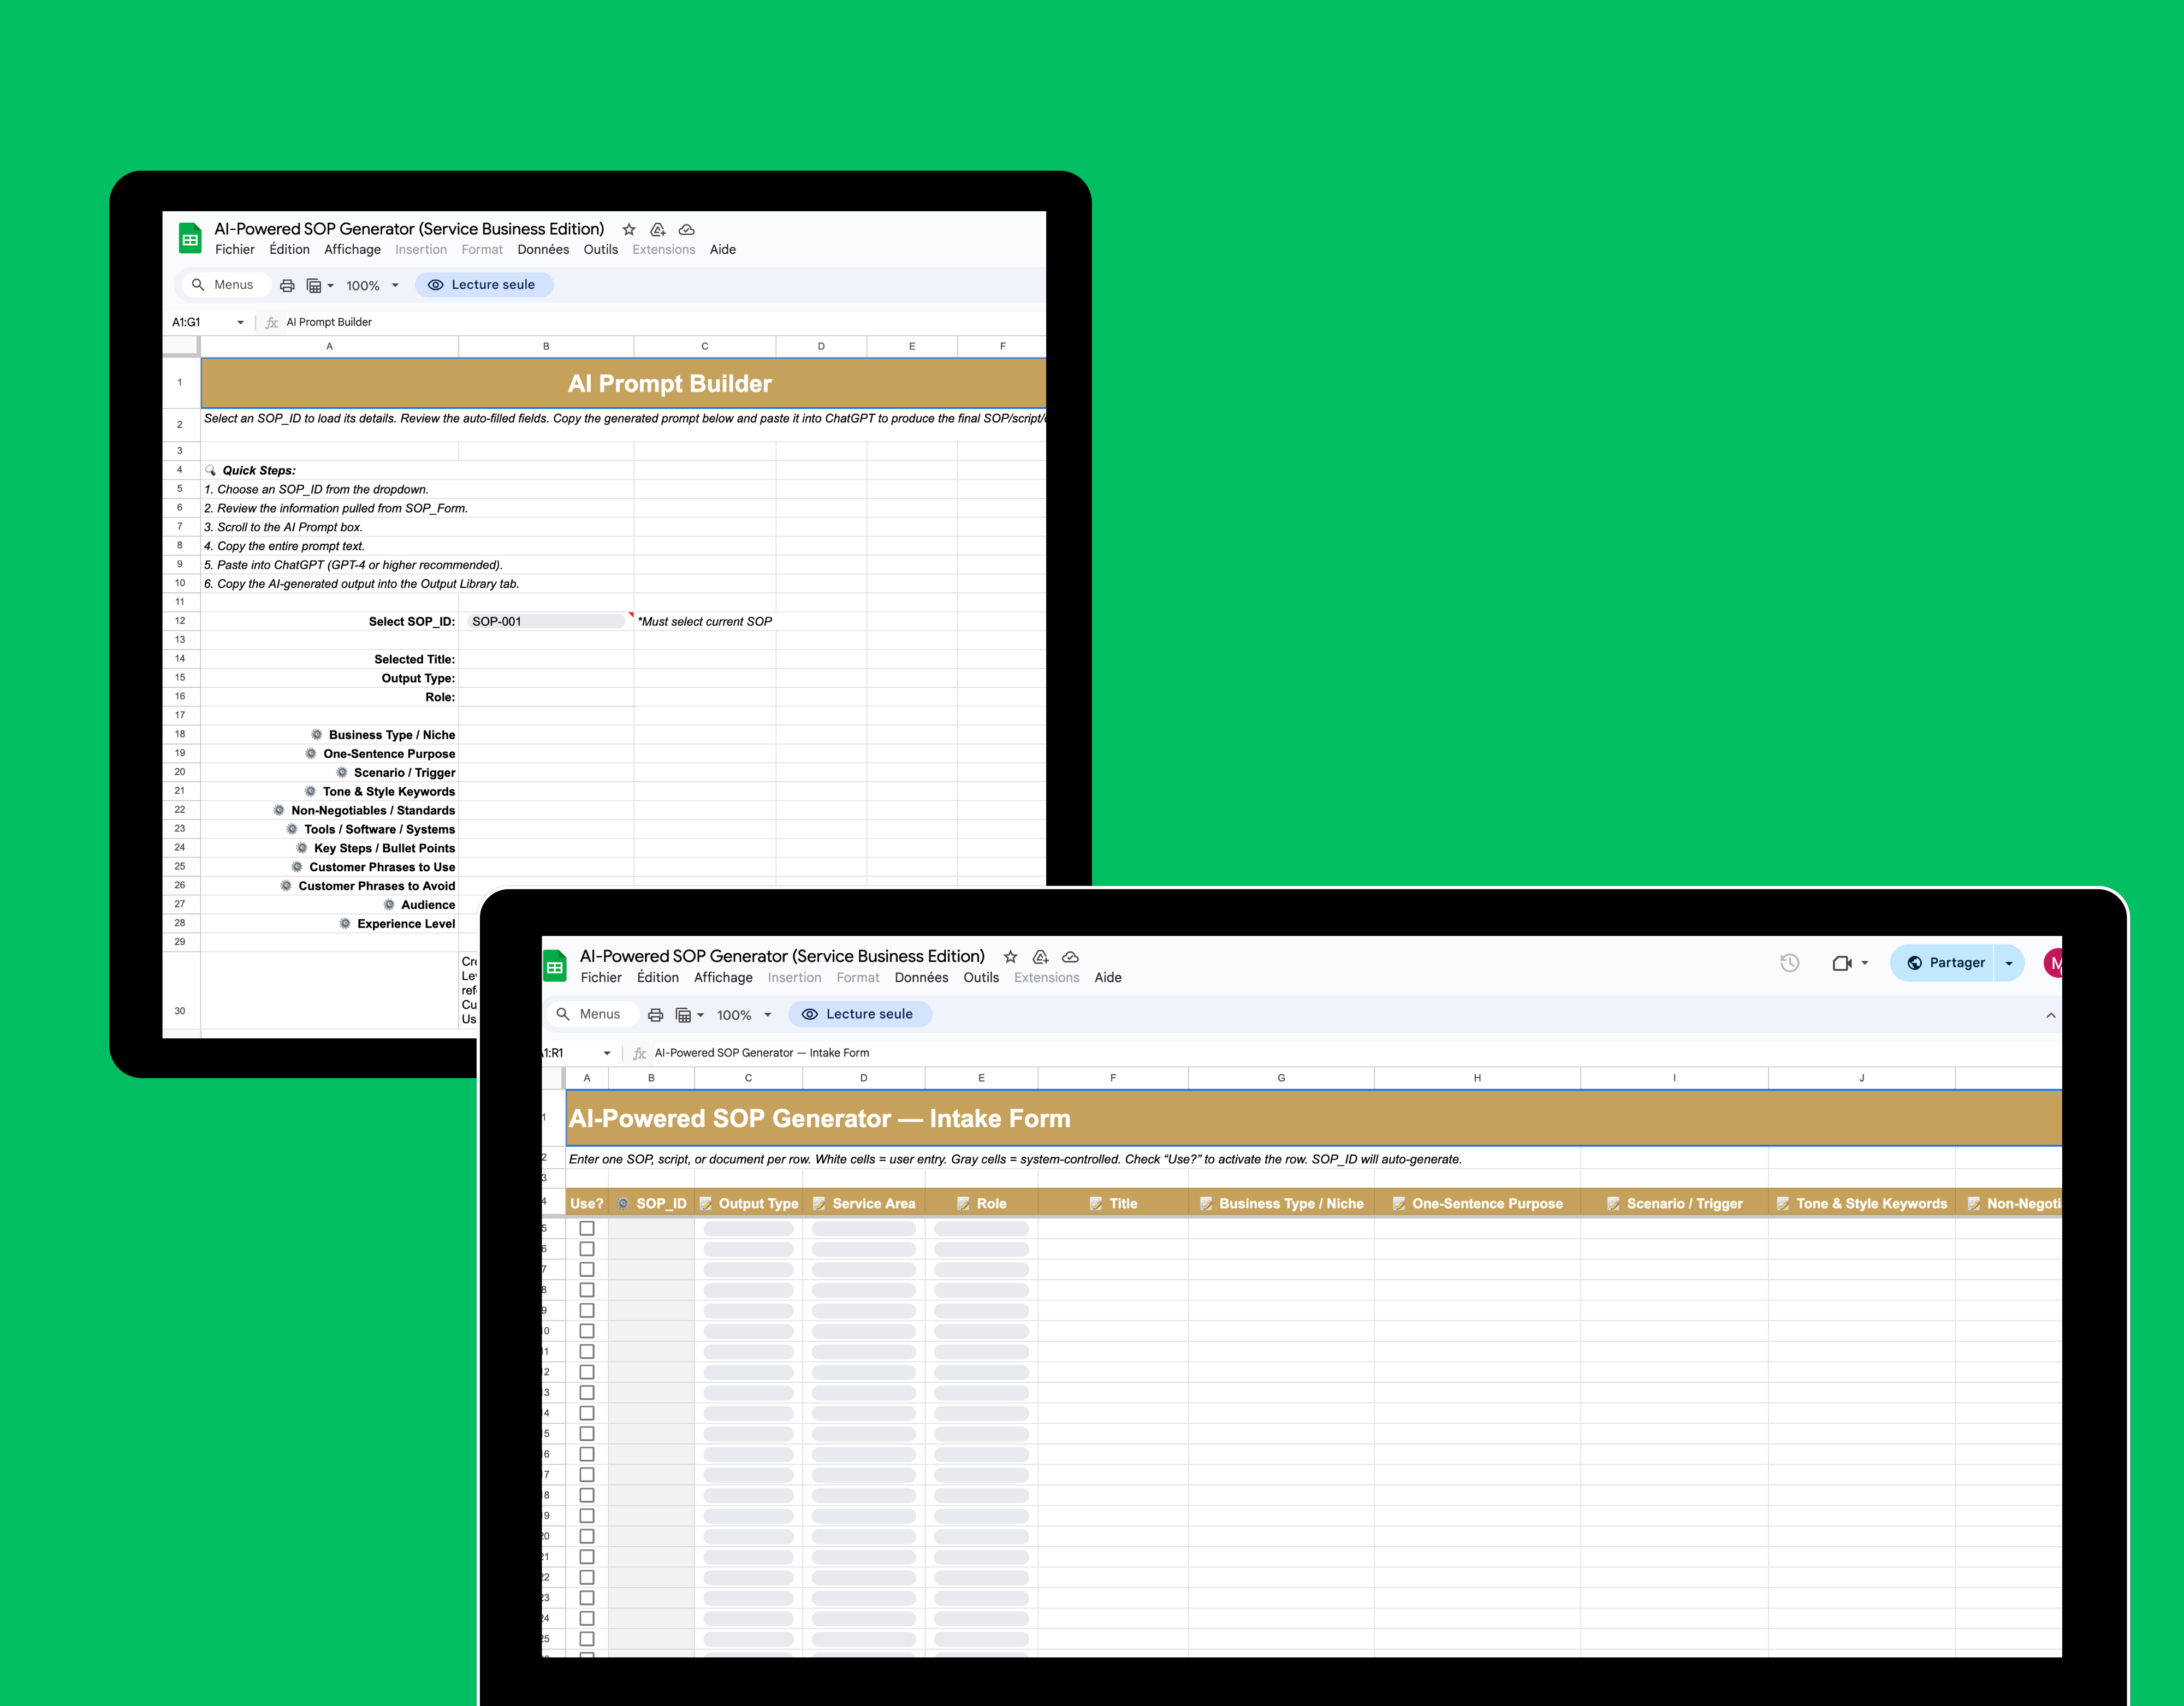The height and width of the screenshot is (1706, 2184).
Task: Expand the arrow next to Partager button
Action: click(2008, 962)
